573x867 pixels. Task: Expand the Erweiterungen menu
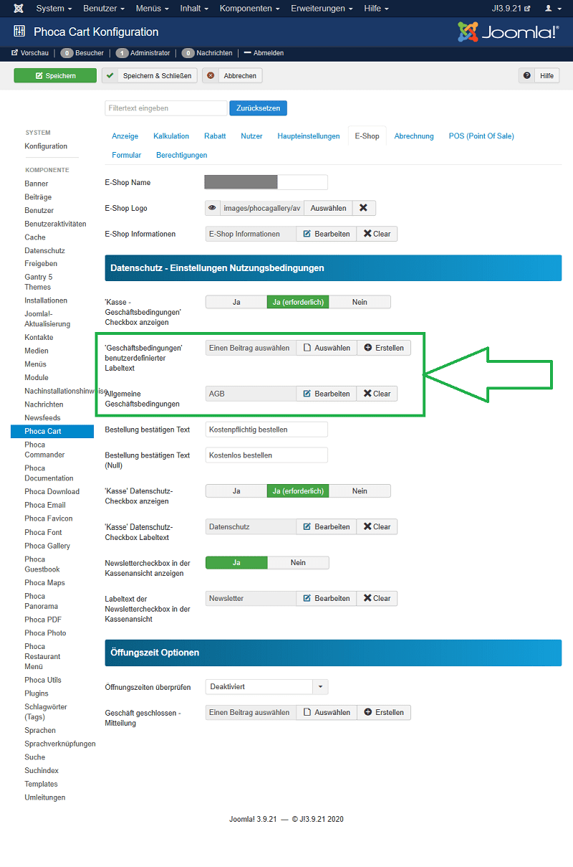(322, 9)
